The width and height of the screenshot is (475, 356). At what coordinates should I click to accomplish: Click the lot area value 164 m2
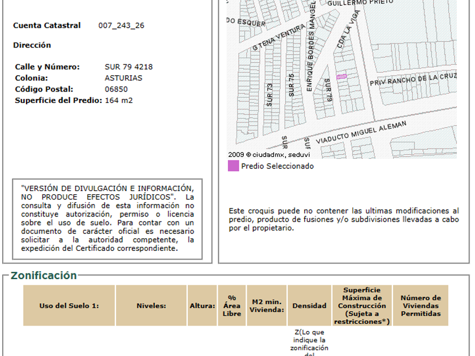(x=119, y=101)
